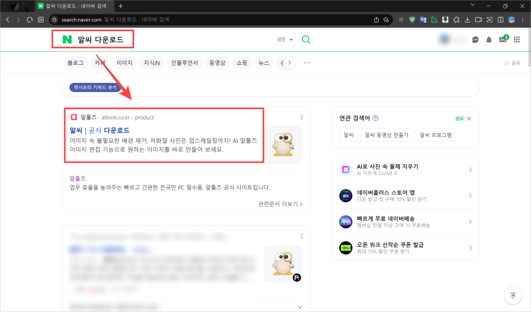The width and height of the screenshot is (531, 312).
Task: Open the Naver services grid icon
Action: 517,40
